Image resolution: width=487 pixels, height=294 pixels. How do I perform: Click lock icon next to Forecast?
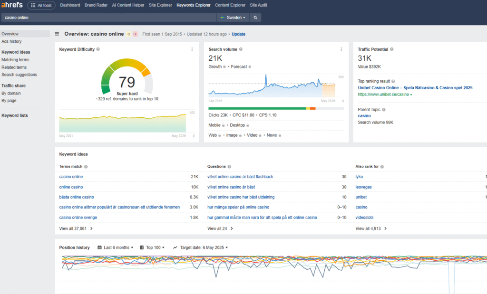(x=250, y=66)
